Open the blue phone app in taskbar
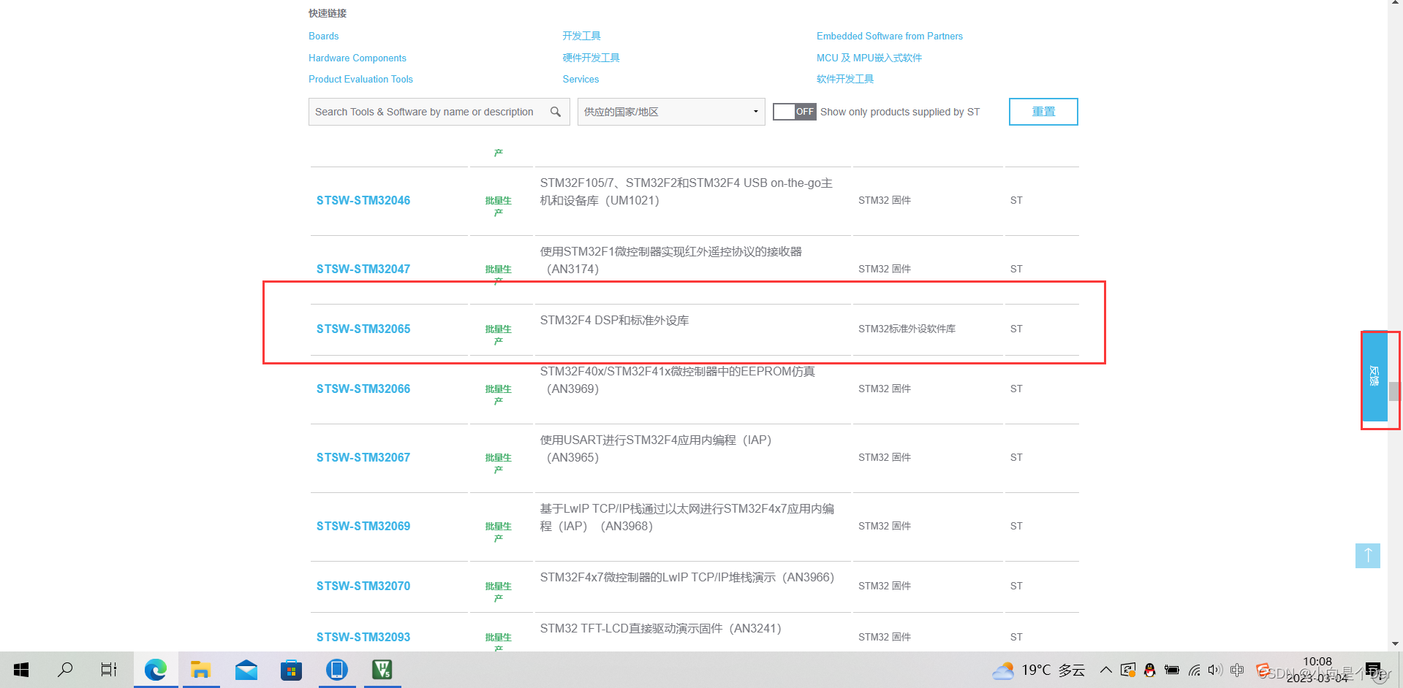1403x688 pixels. coord(336,670)
